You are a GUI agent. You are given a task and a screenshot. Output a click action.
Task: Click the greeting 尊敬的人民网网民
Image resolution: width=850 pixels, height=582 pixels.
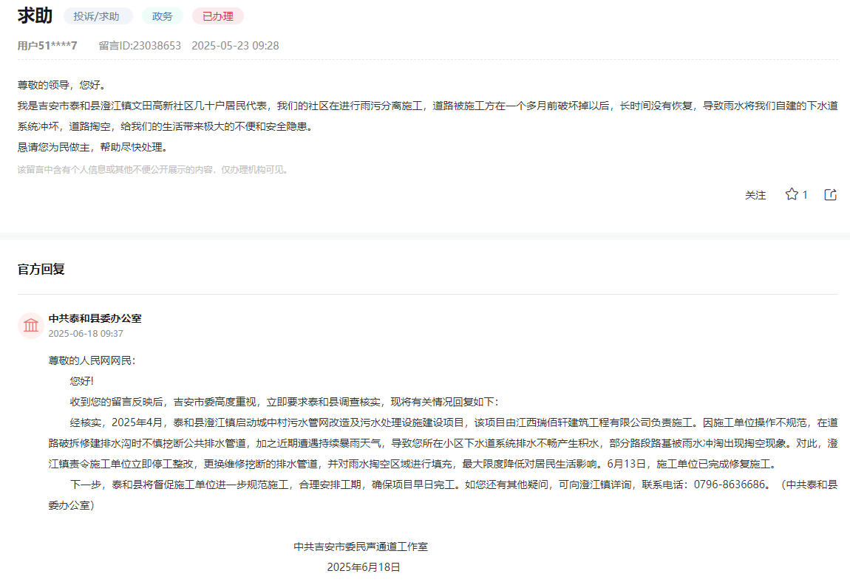click(92, 360)
